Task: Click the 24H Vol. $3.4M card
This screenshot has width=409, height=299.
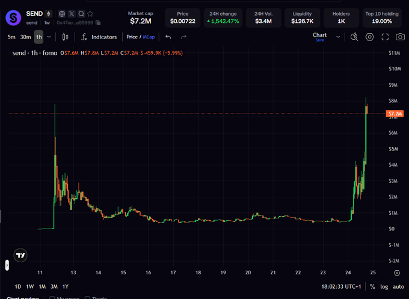Action: (263, 17)
